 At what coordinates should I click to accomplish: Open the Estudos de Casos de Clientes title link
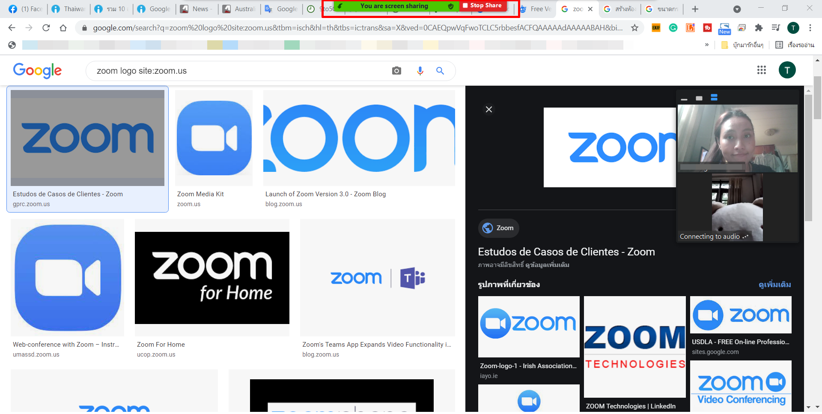tap(566, 252)
